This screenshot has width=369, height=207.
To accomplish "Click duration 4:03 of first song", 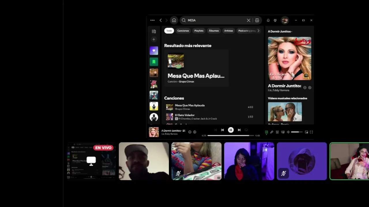I will pos(250,107).
